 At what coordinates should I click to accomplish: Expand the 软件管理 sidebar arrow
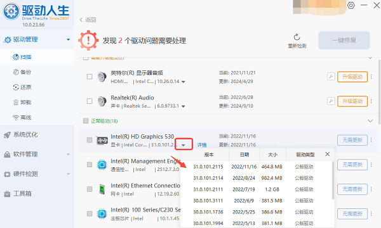(x=69, y=155)
